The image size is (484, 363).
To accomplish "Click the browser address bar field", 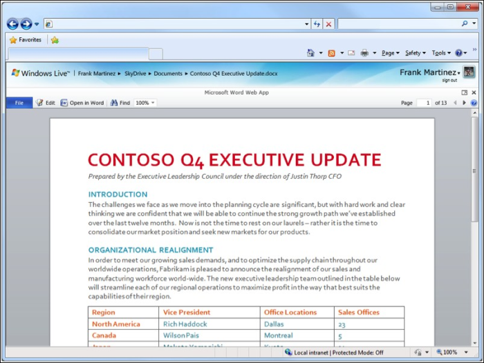I will tap(177, 23).
